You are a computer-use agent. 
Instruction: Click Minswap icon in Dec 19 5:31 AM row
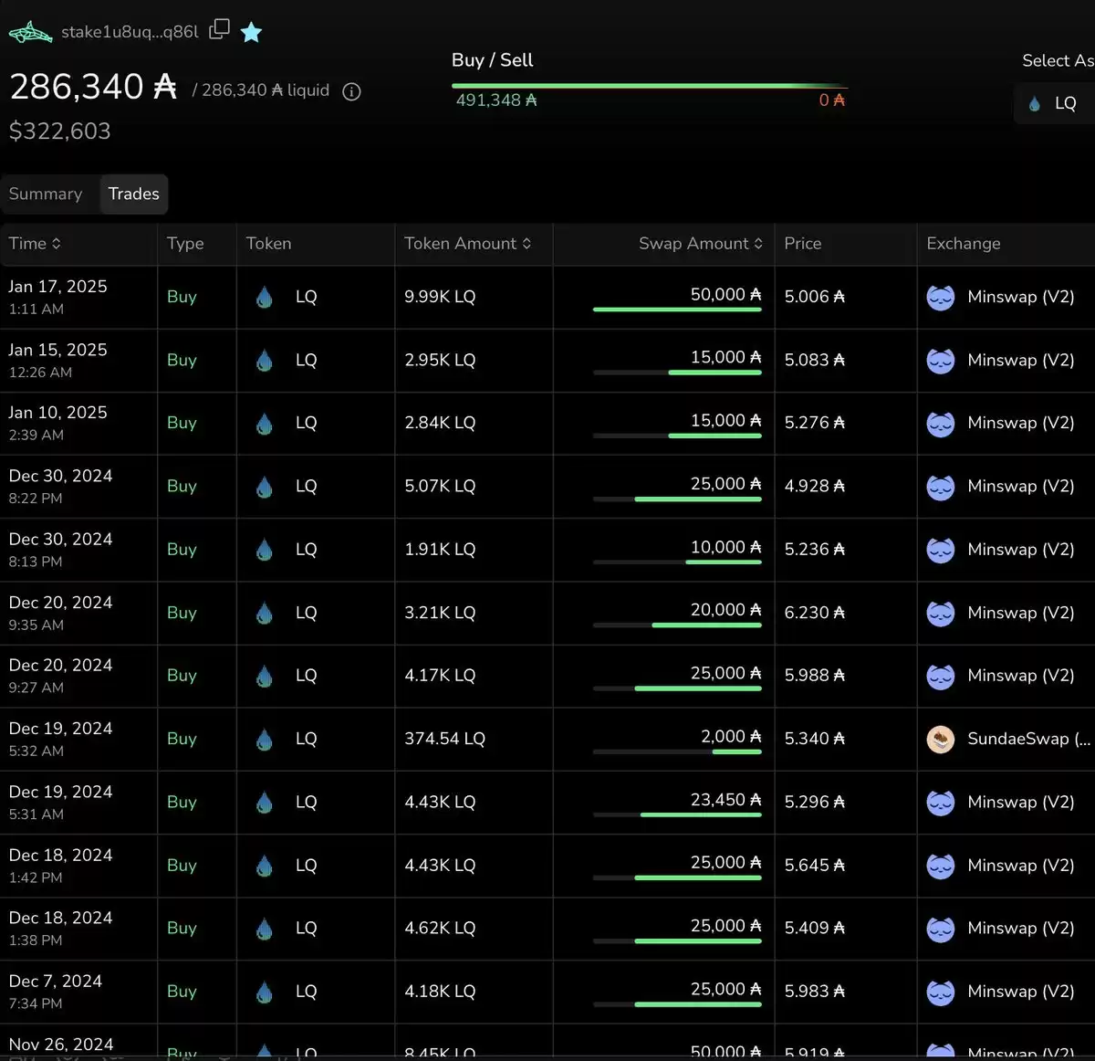(x=941, y=803)
